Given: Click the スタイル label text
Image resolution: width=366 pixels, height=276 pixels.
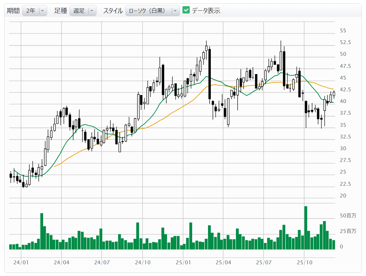Looking at the screenshot, I should 113,11.
